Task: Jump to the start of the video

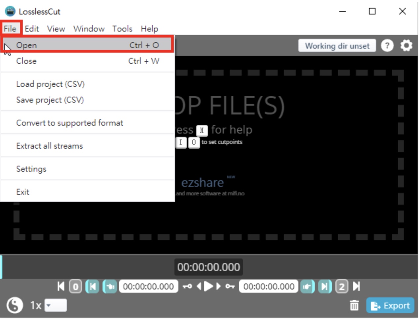Action: click(61, 286)
